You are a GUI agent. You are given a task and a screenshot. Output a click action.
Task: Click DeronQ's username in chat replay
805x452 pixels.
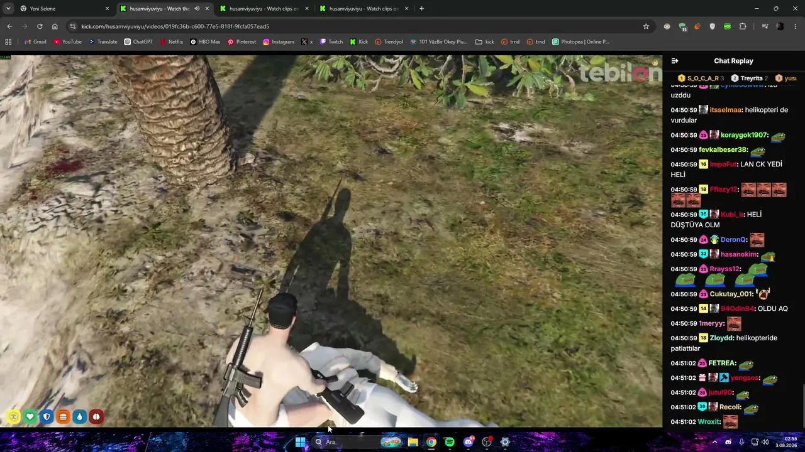[x=733, y=240]
